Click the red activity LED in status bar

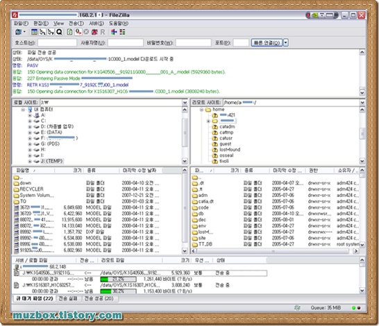click(x=359, y=308)
